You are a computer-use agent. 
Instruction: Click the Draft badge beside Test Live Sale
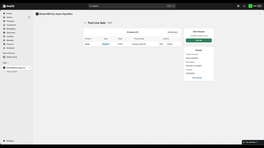point(110,23)
